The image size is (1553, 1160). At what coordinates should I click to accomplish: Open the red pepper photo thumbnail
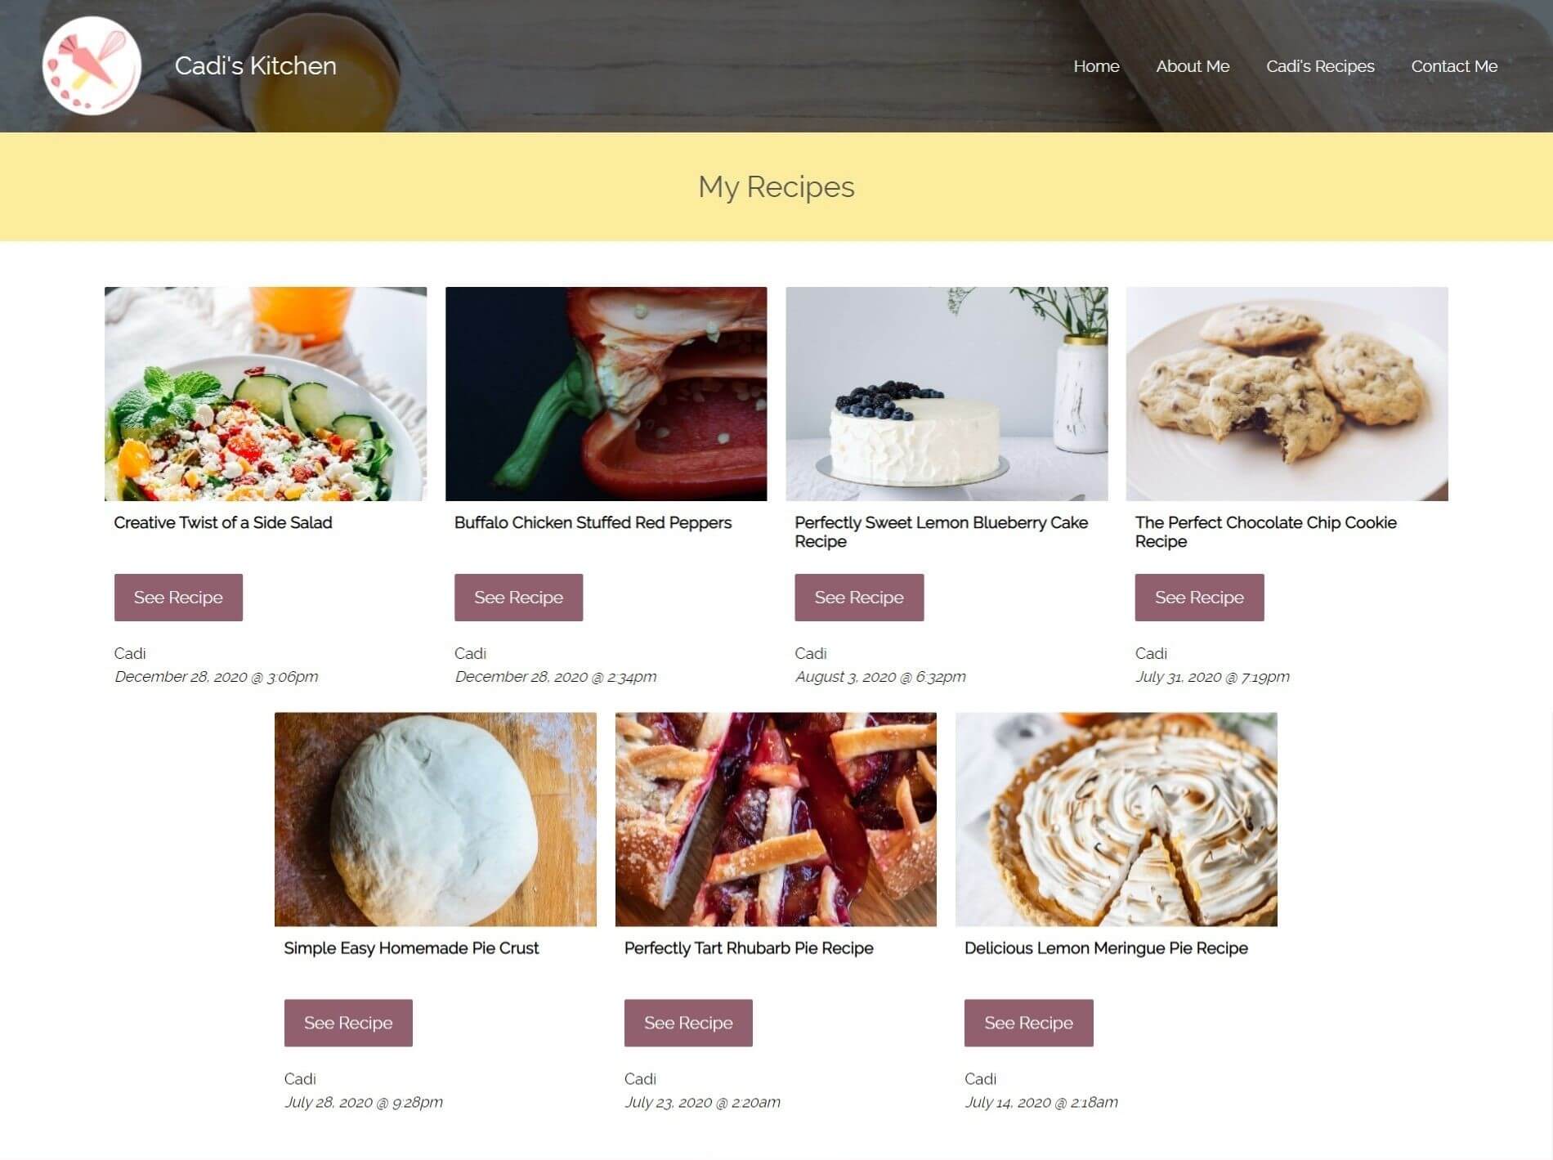click(606, 393)
